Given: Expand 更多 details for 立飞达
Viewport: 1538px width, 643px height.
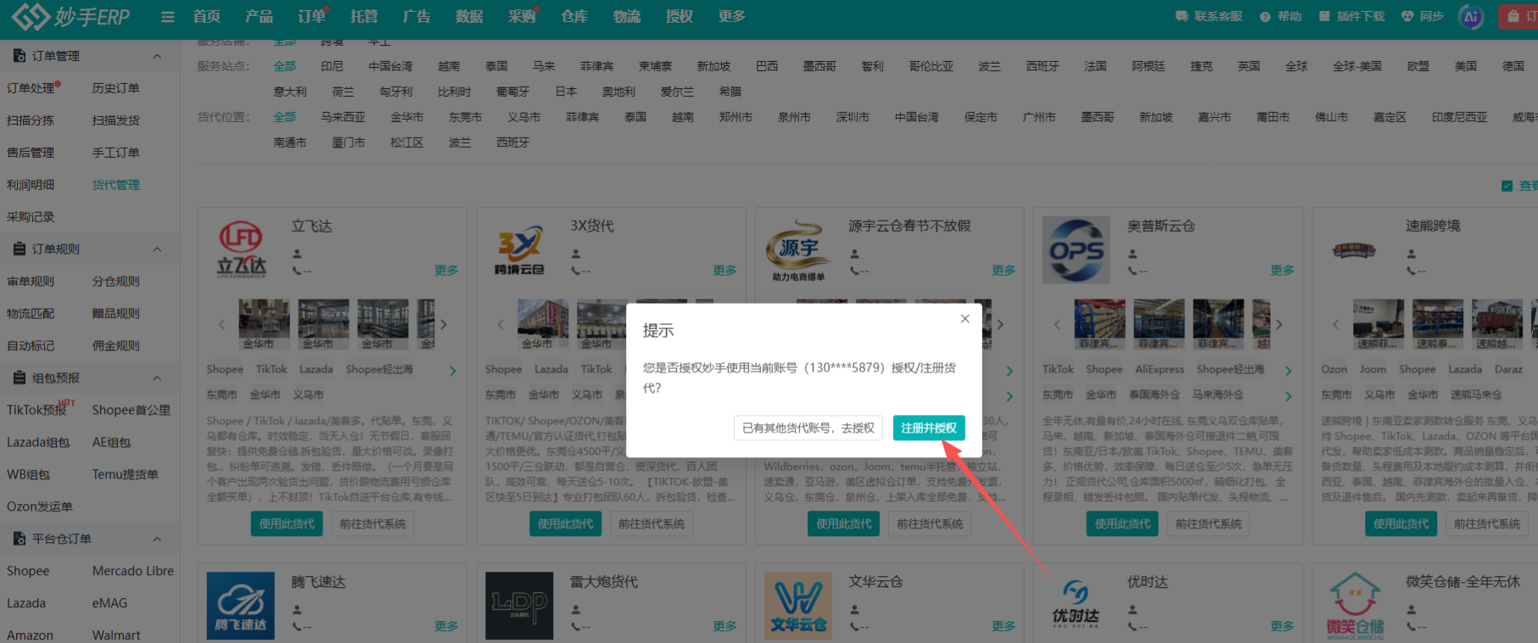Looking at the screenshot, I should click(x=446, y=270).
